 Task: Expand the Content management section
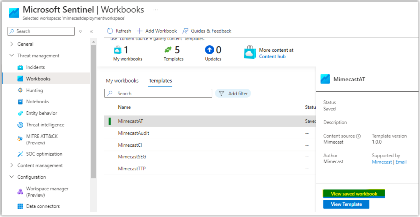tap(12, 165)
